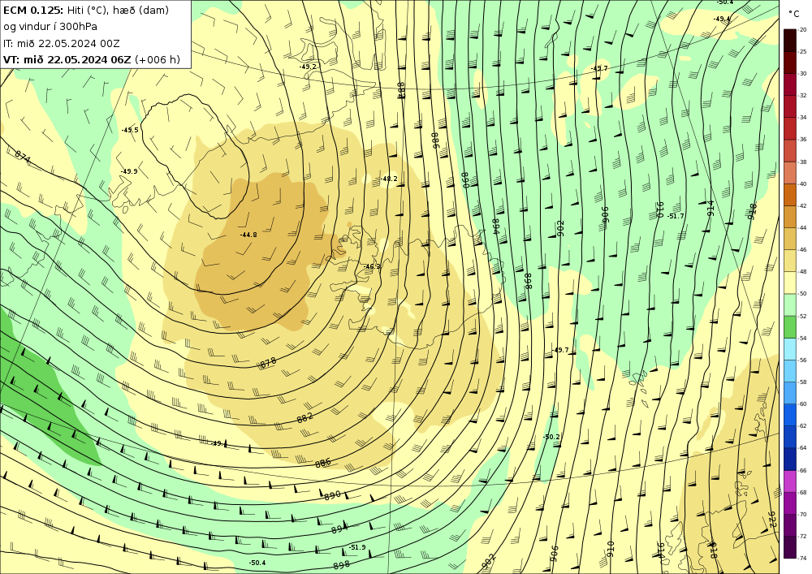
Task: Pick the magenta swatch between -66 and -68
Action: click(790, 481)
